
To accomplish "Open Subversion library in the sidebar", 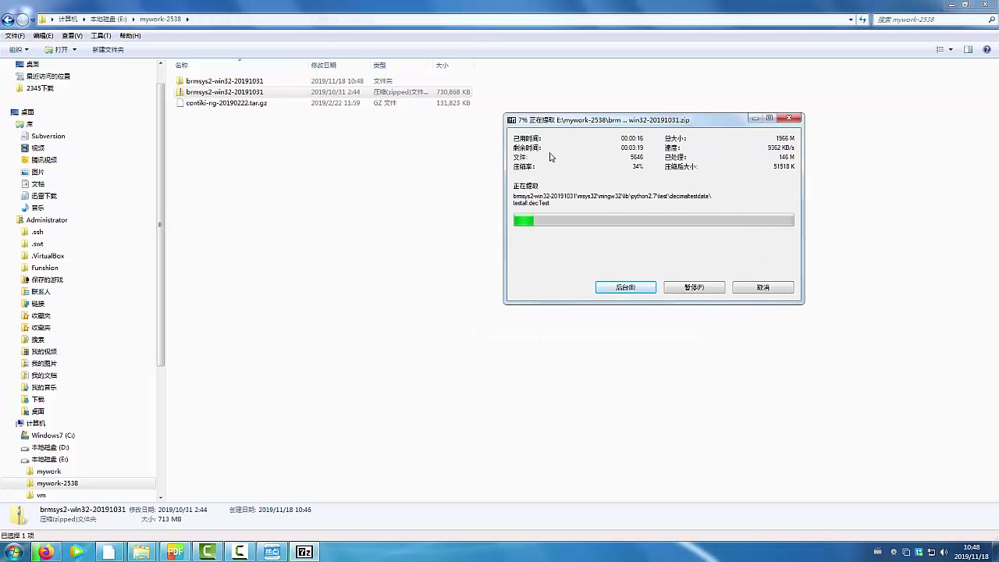I will click(48, 136).
